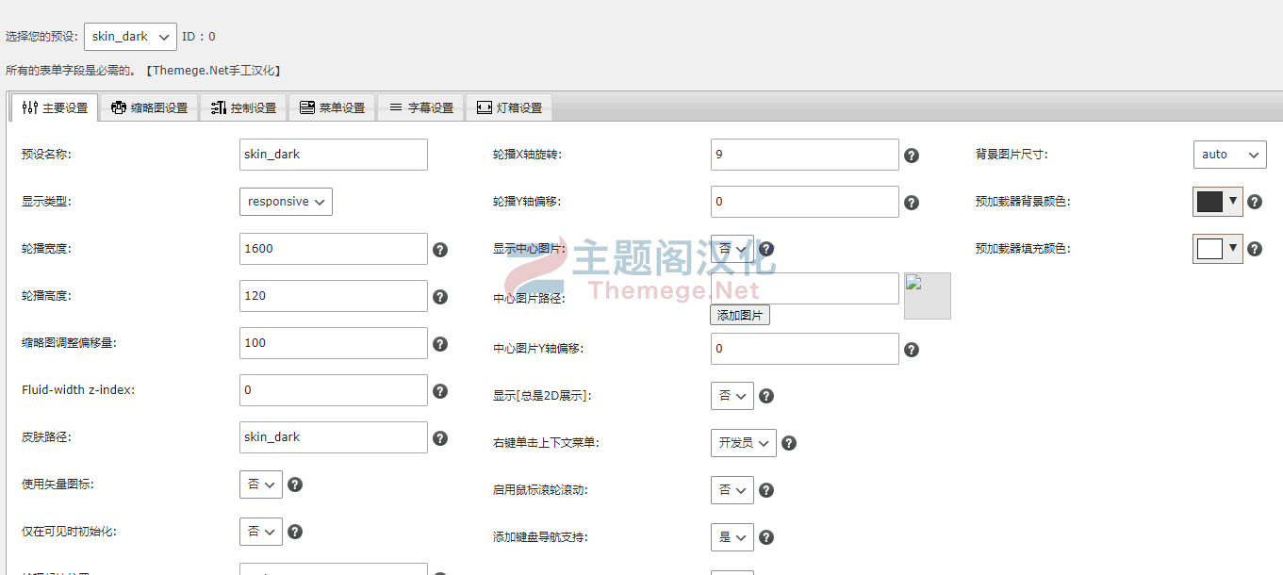The image size is (1283, 575).
Task: Focus the 轮播X轴旋转 input with 9
Action: tap(805, 155)
